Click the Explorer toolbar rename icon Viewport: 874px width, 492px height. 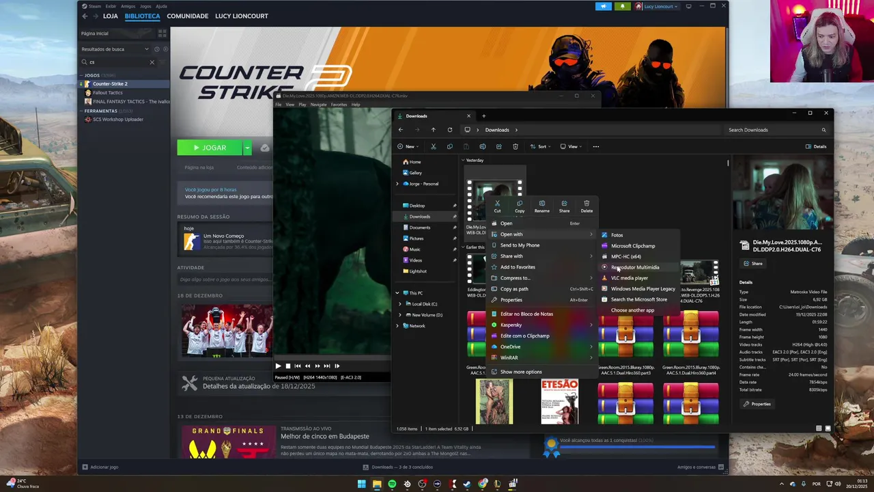[x=483, y=146]
